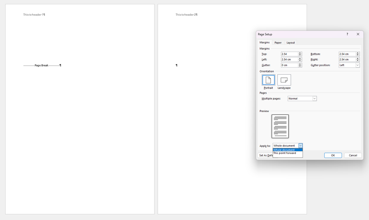Decrease Top margin with down arrow

(300, 55)
